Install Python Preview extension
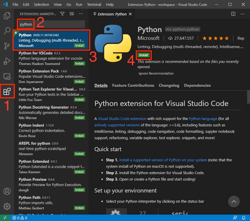The height and width of the screenshot is (221, 250). click(x=80, y=190)
